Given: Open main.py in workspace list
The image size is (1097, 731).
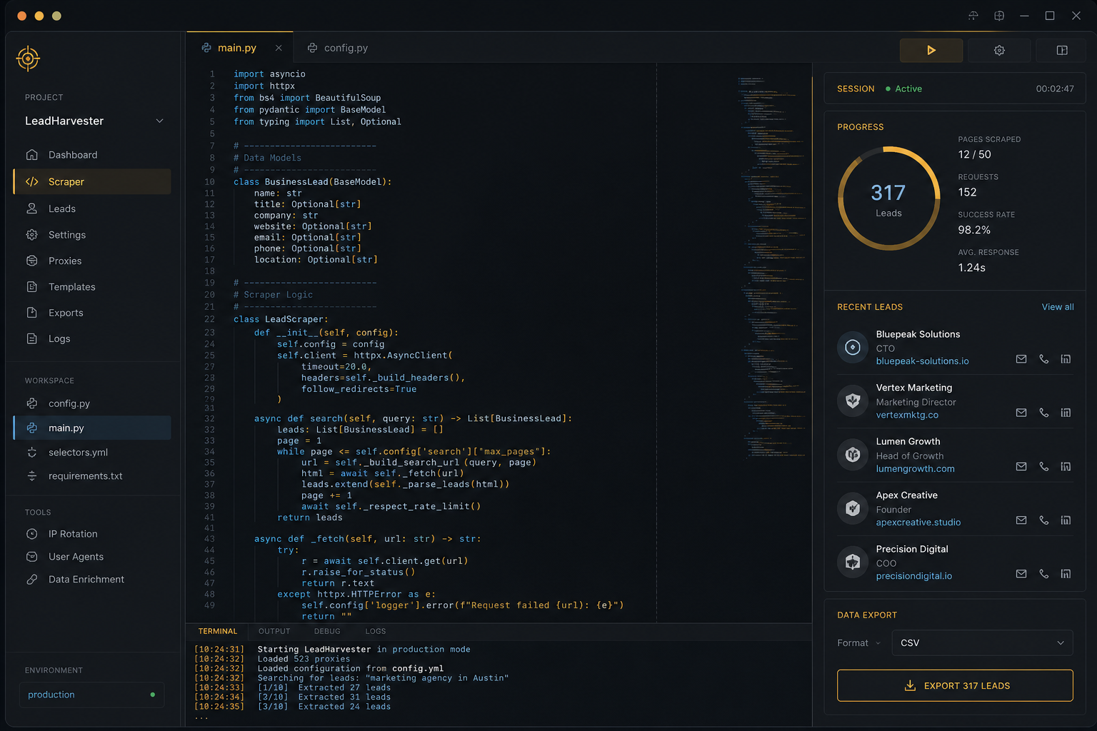Looking at the screenshot, I should coord(92,428).
